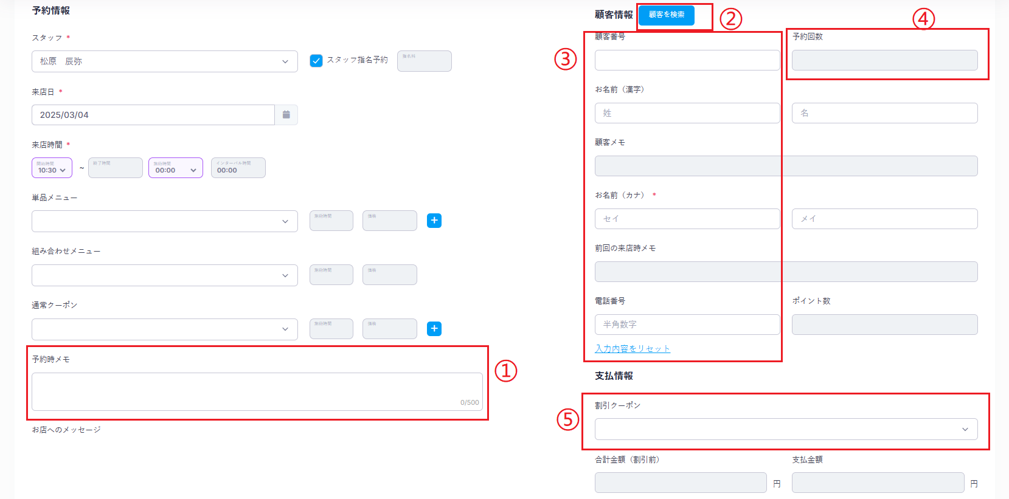Click the plus button beside 単品メニュー
This screenshot has width=1009, height=499.
coord(434,221)
